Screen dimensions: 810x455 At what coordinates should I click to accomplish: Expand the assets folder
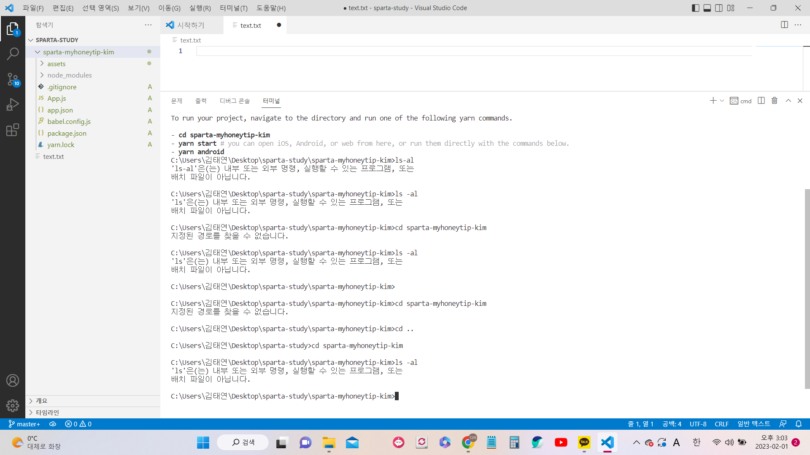tap(42, 64)
